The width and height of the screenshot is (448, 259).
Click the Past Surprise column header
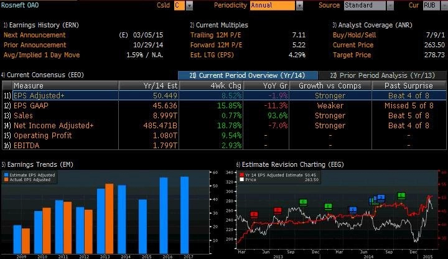409,86
